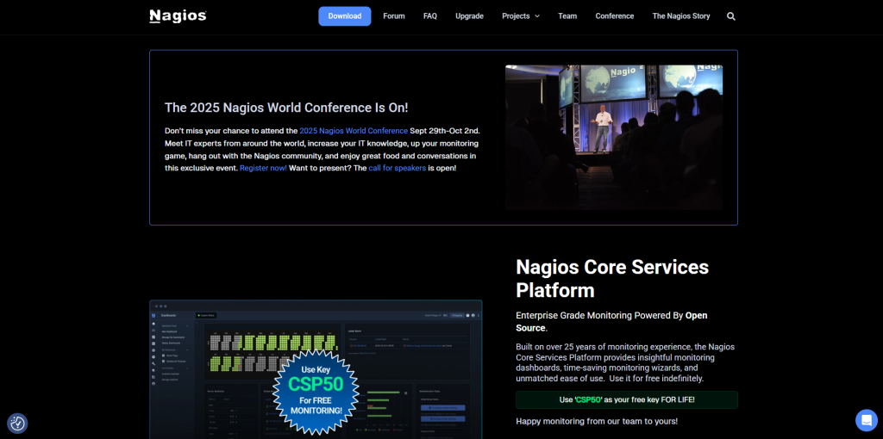Screen dimensions: 883x439
Task: Click the conference speaker photo
Action: click(x=614, y=138)
